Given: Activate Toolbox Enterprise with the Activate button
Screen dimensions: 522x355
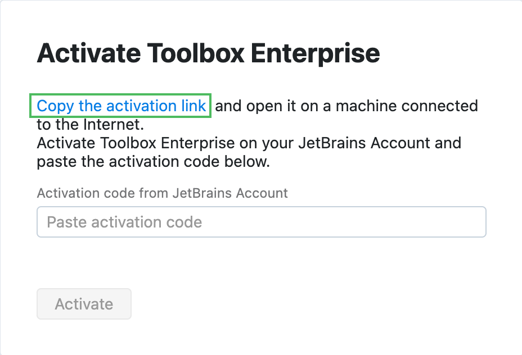Looking at the screenshot, I should pos(84,304).
